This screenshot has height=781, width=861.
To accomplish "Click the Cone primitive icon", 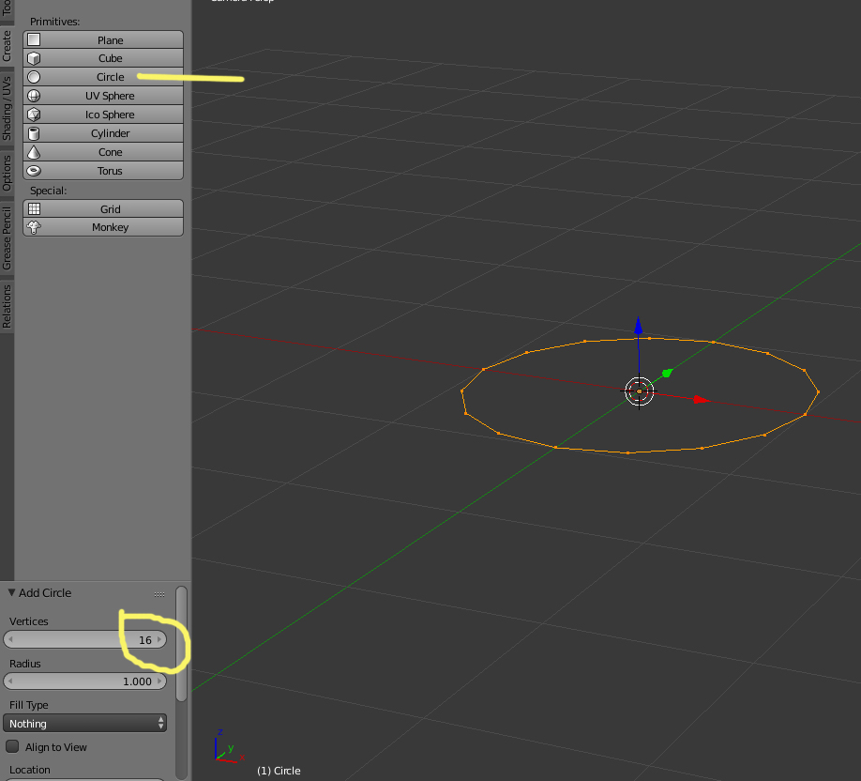I will coord(34,152).
